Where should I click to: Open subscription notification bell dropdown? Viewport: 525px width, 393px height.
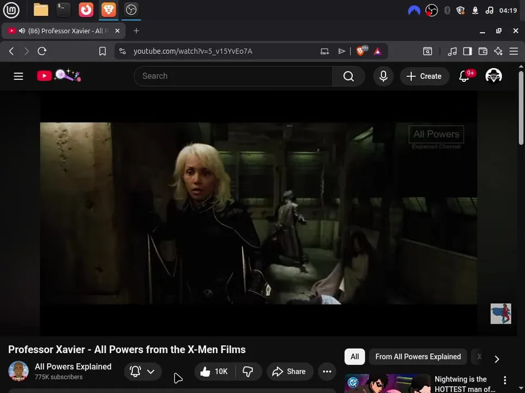(143, 371)
